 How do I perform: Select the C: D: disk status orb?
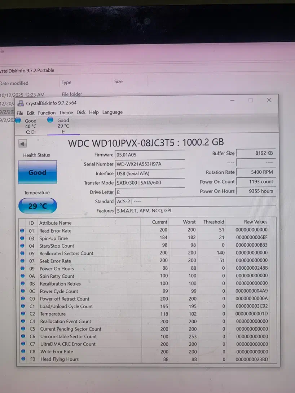pyautogui.click(x=18, y=120)
